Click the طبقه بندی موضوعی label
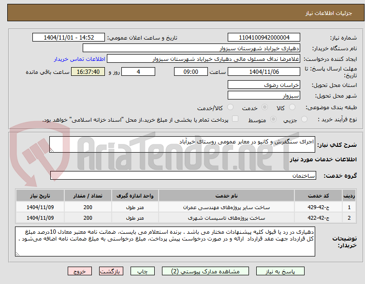 pos(331,107)
